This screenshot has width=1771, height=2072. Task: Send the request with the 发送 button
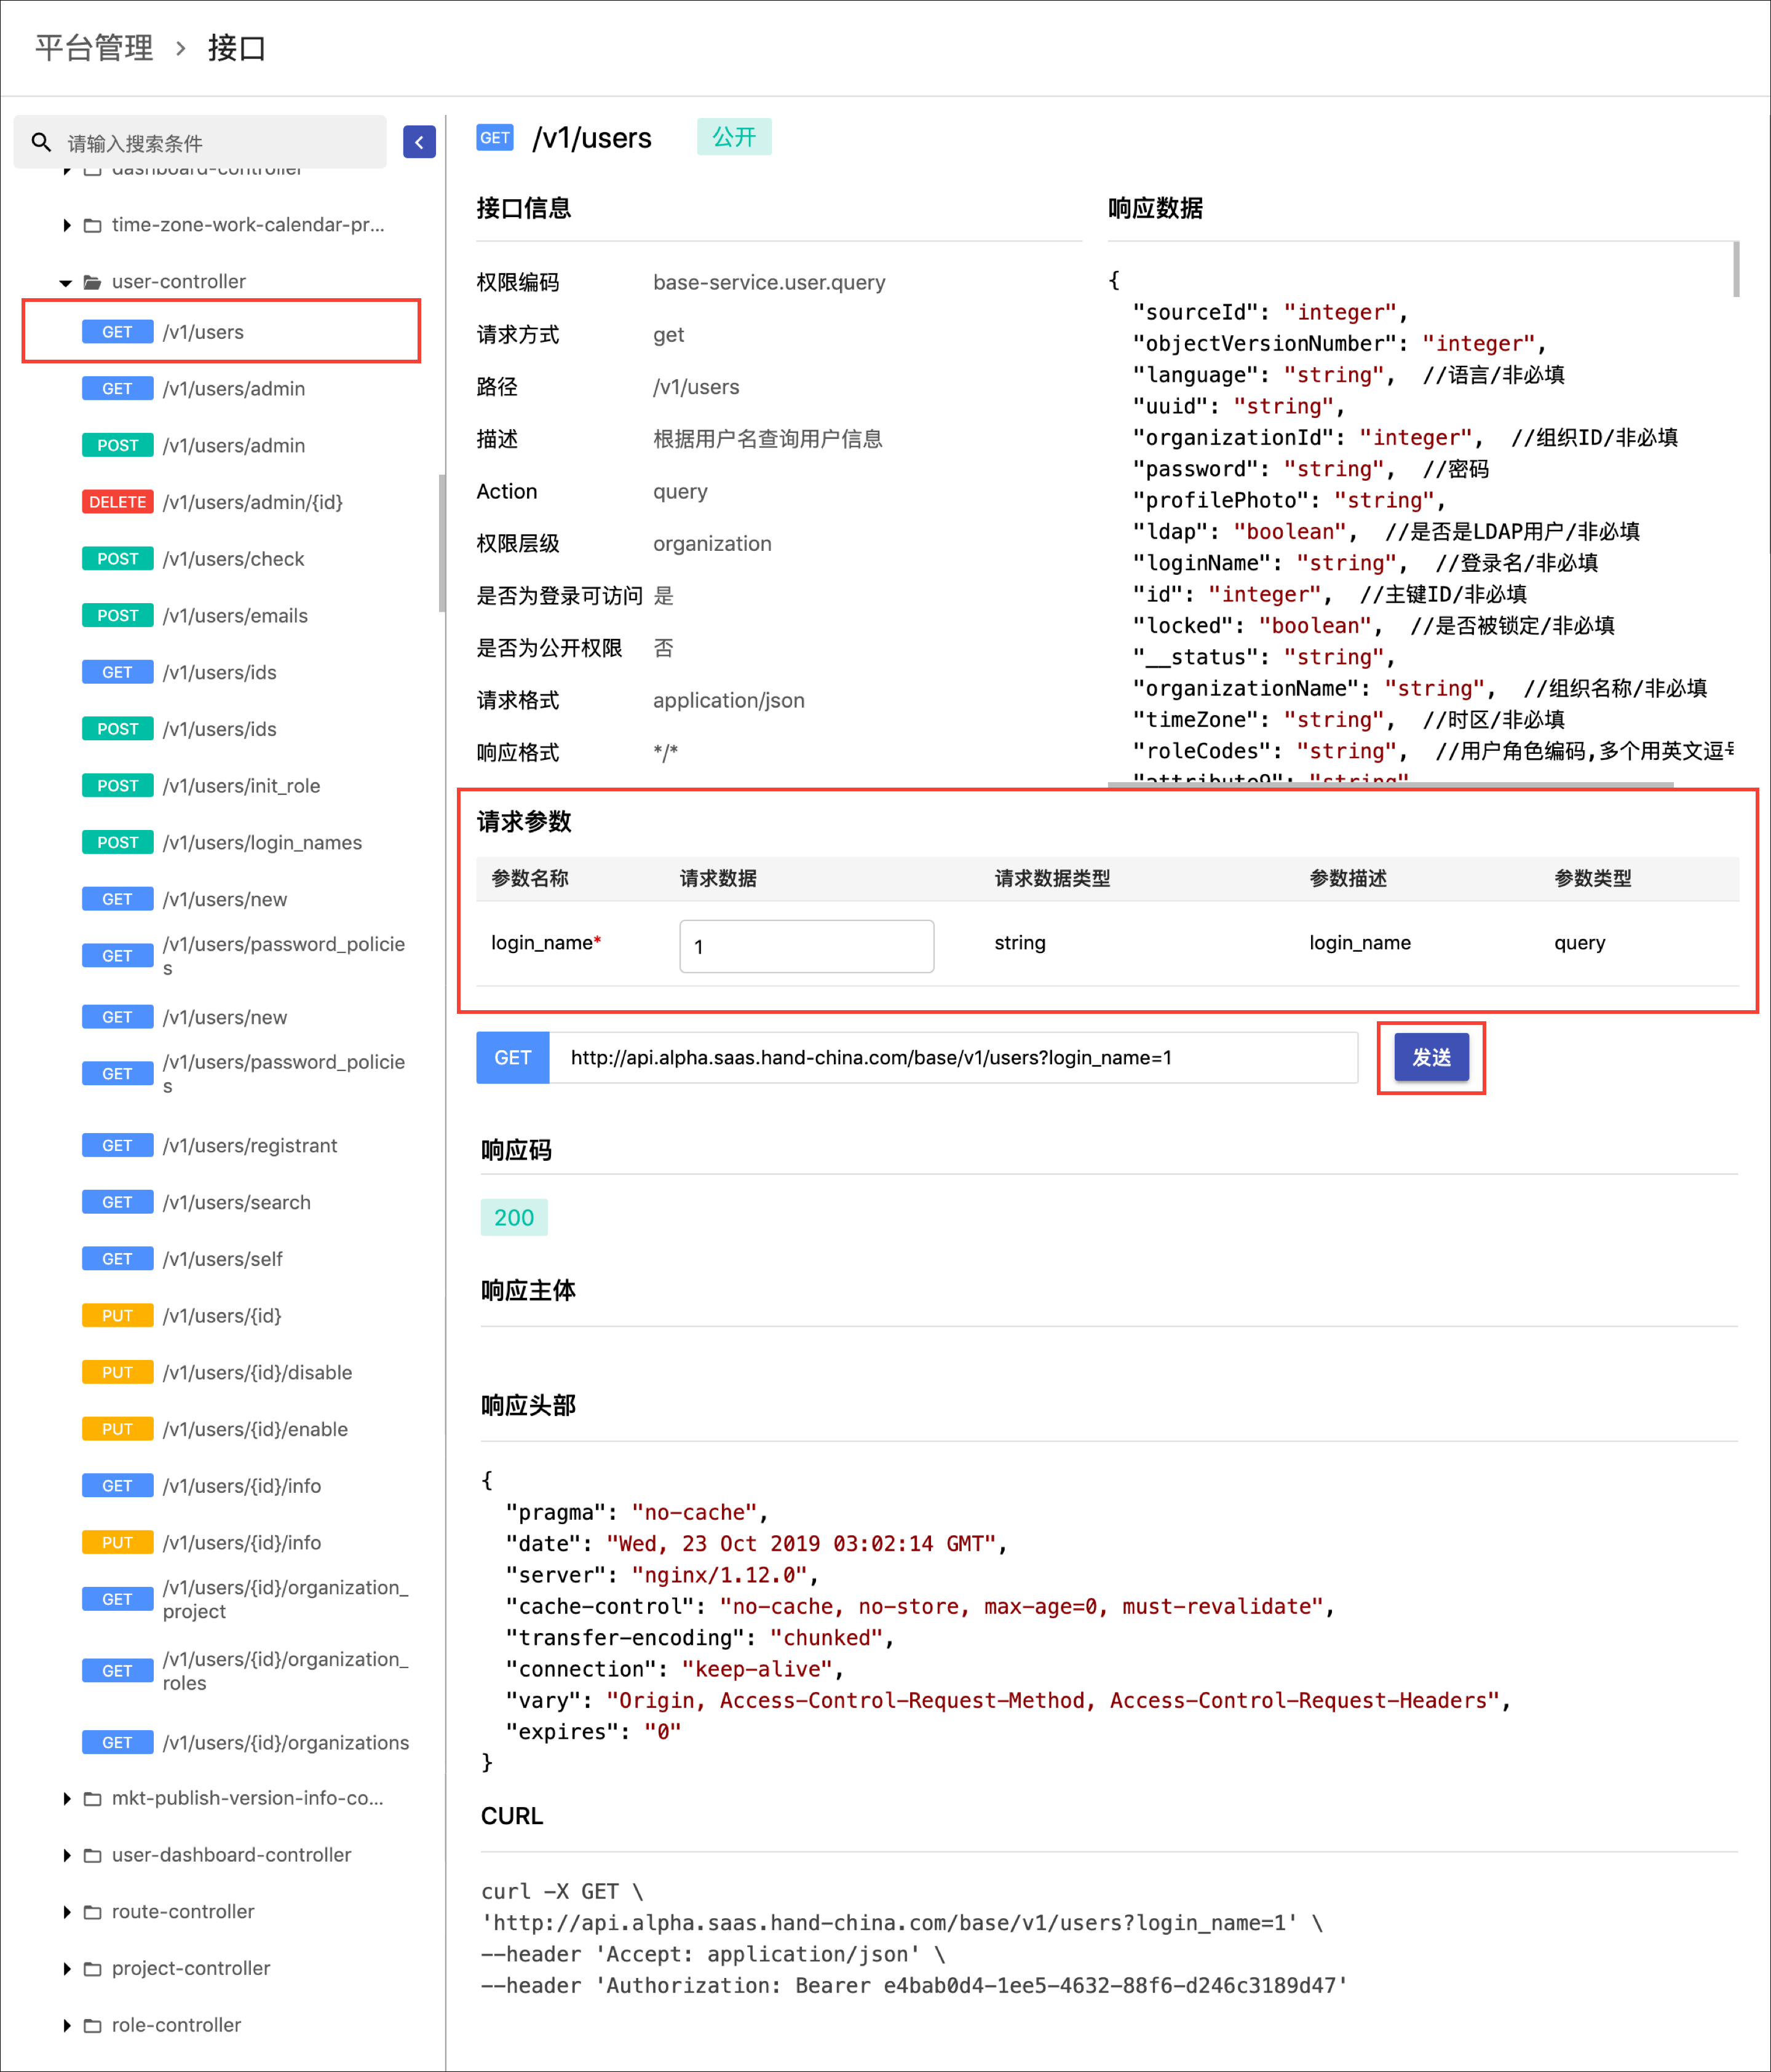point(1431,1057)
